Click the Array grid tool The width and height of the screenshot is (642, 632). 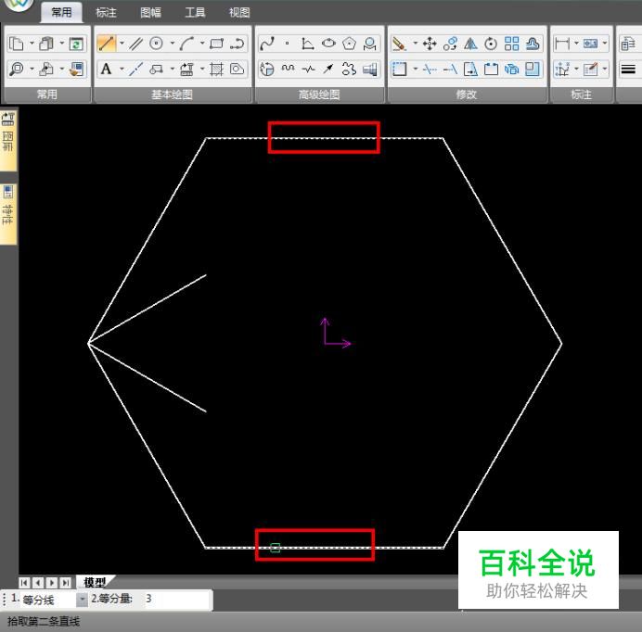click(511, 44)
